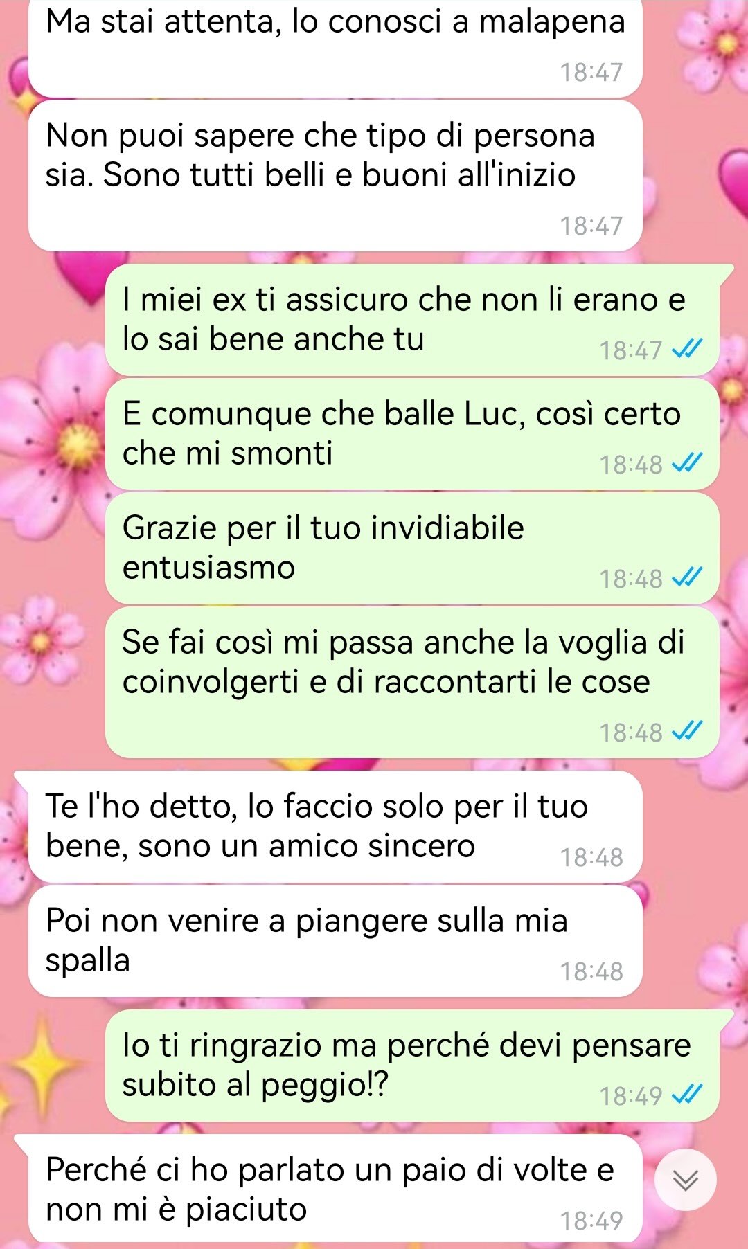Tap the scroll-to-bottom double chevron button
Screen dimensions: 748x1249
click(686, 1179)
